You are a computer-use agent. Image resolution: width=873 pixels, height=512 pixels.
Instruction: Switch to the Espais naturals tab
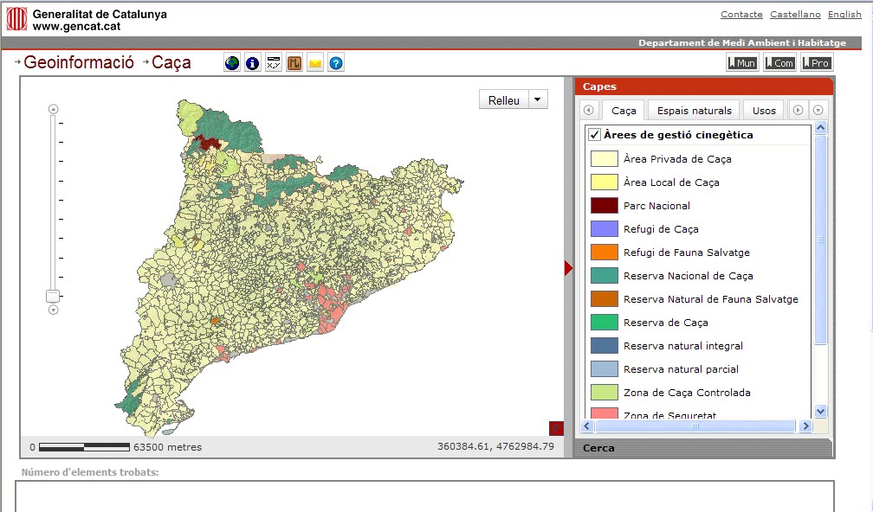click(x=694, y=111)
